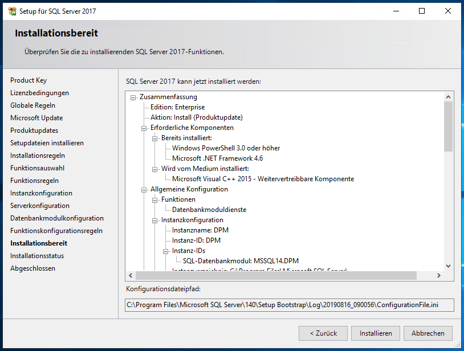Select the Funktionsregeln step
The width and height of the screenshot is (464, 351).
(x=34, y=181)
